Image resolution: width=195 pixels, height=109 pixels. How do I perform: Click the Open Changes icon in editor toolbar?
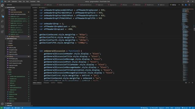click(183, 5)
